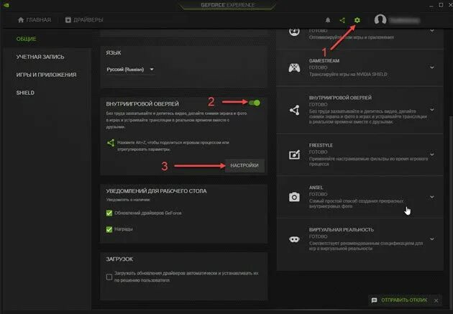Screen dimensions: 453x314
Task: Expand the topmost partially visible feature row
Action: [x=432, y=31]
